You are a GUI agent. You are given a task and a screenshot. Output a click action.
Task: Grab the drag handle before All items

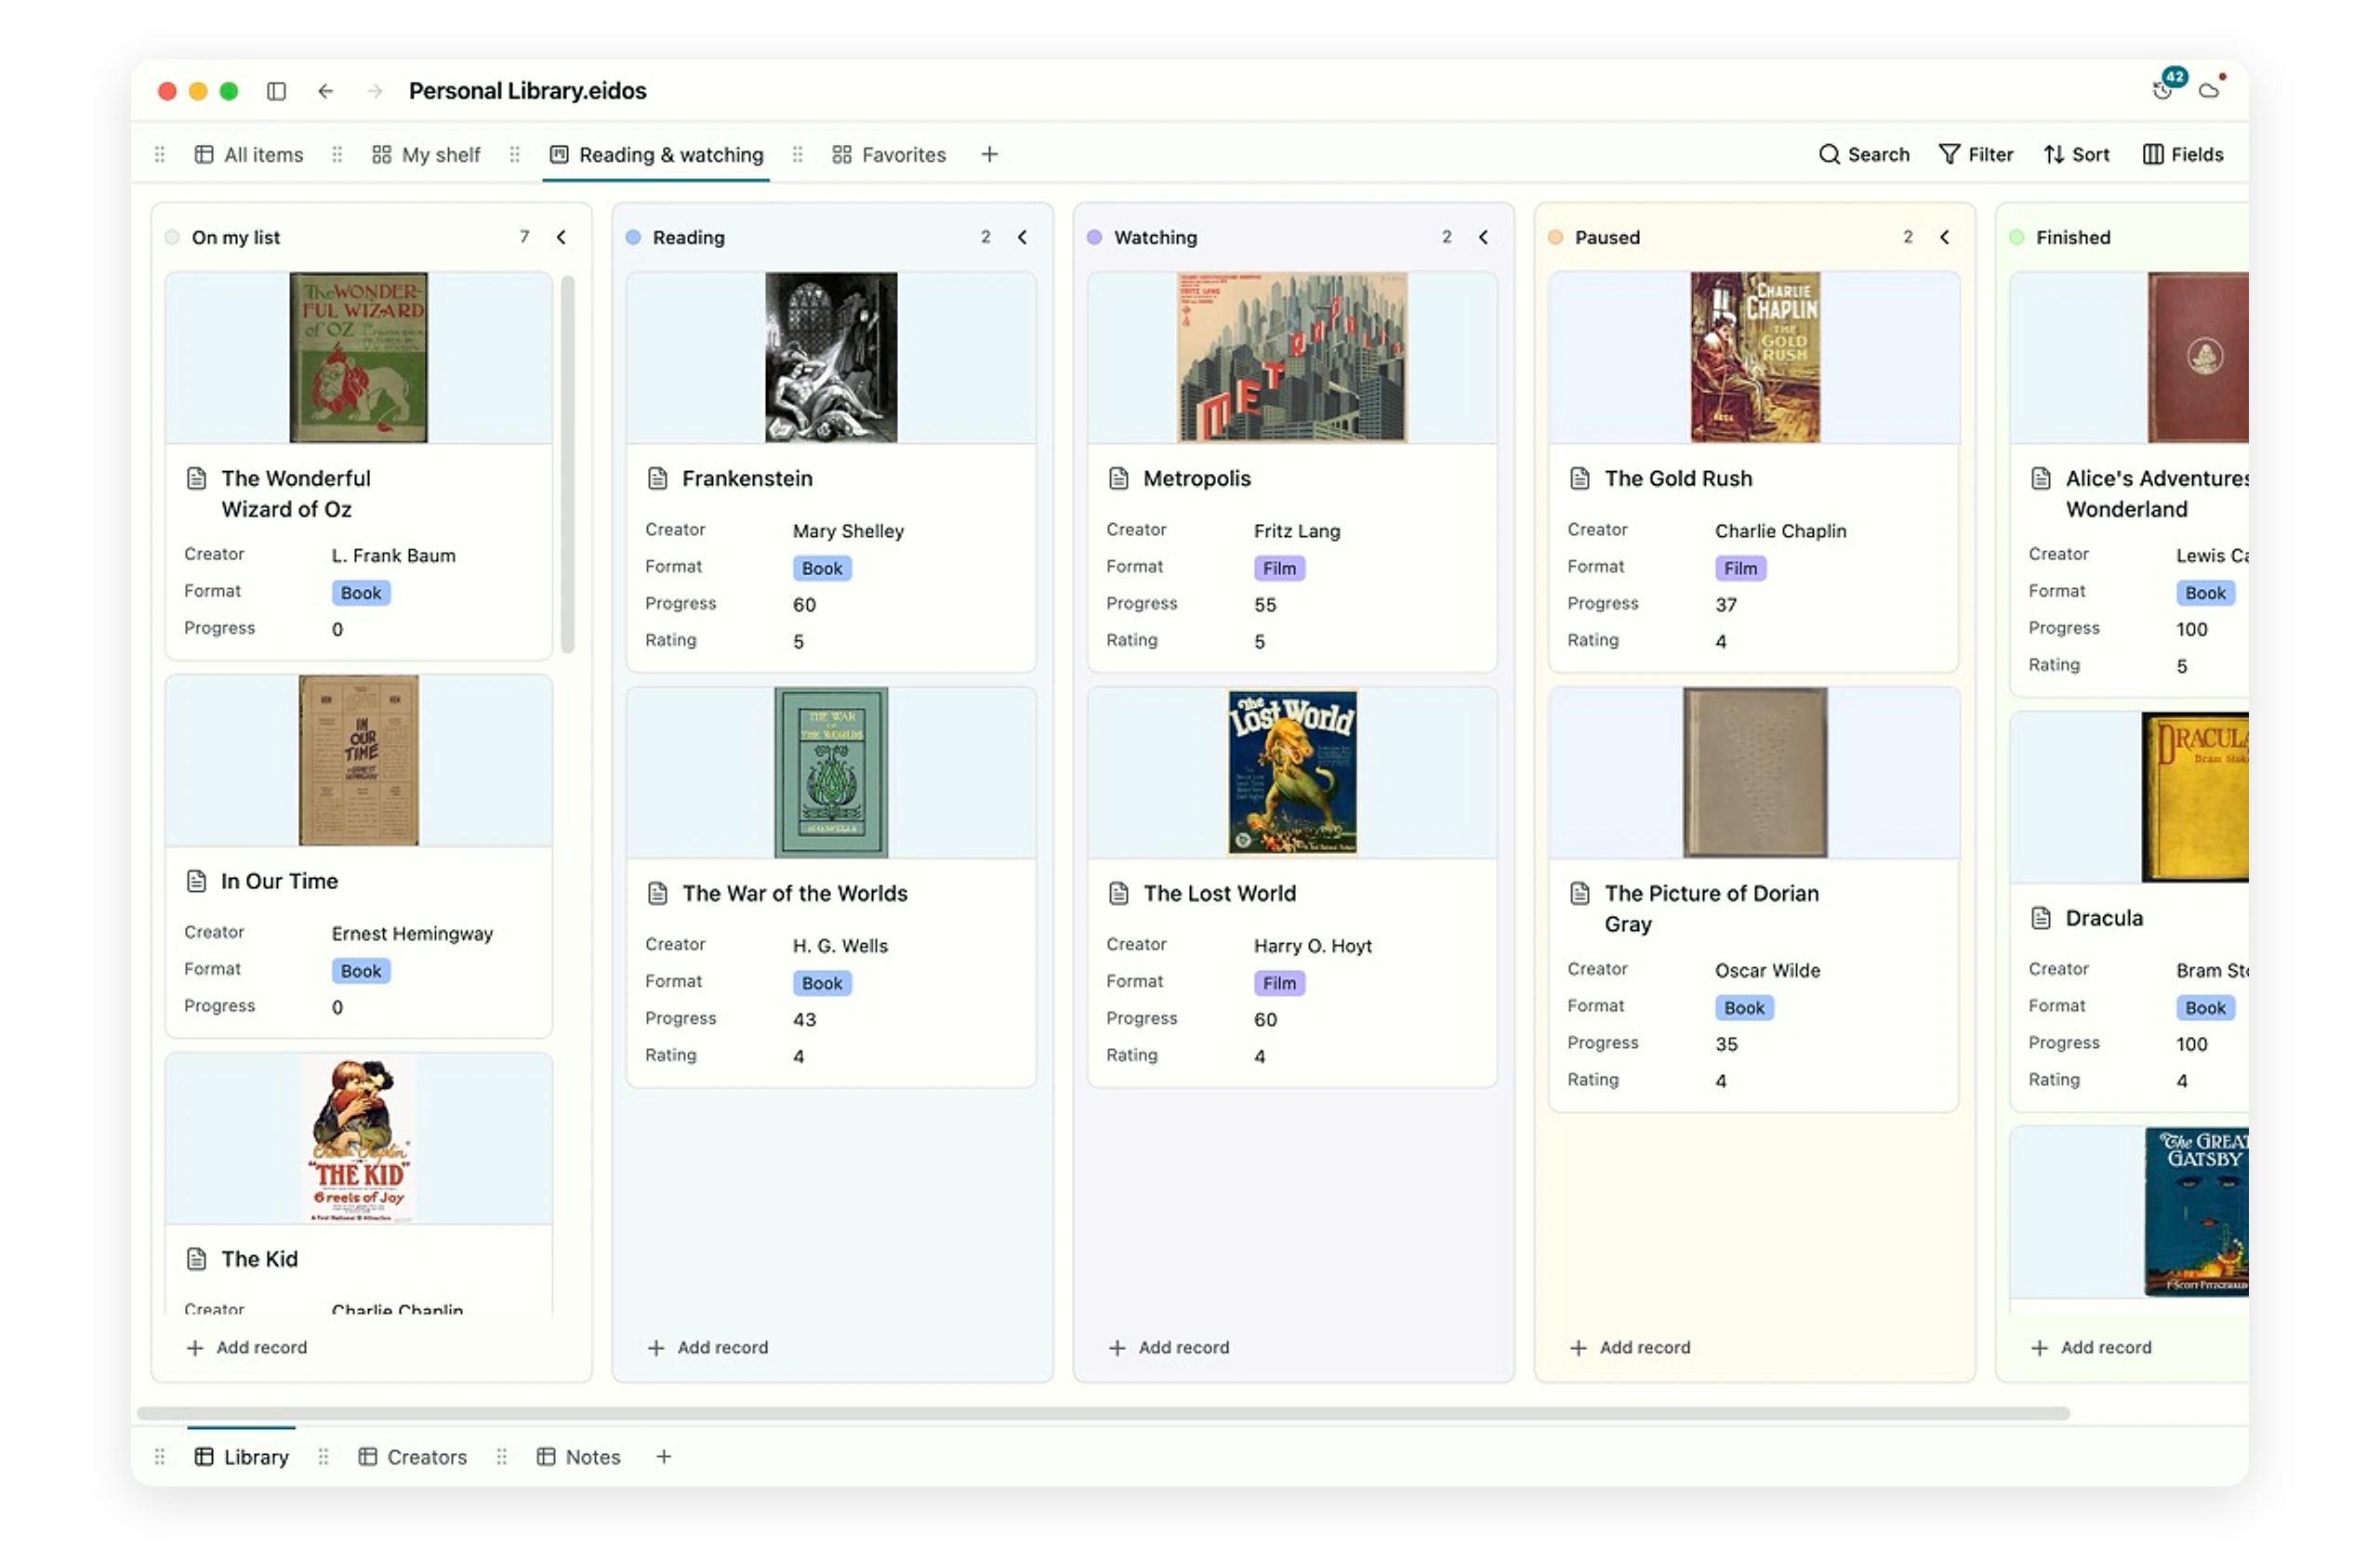(160, 154)
